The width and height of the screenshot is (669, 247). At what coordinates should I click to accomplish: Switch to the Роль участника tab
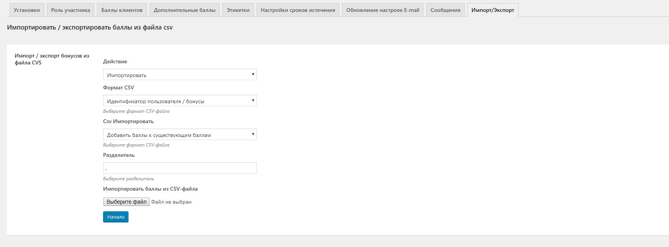click(70, 10)
